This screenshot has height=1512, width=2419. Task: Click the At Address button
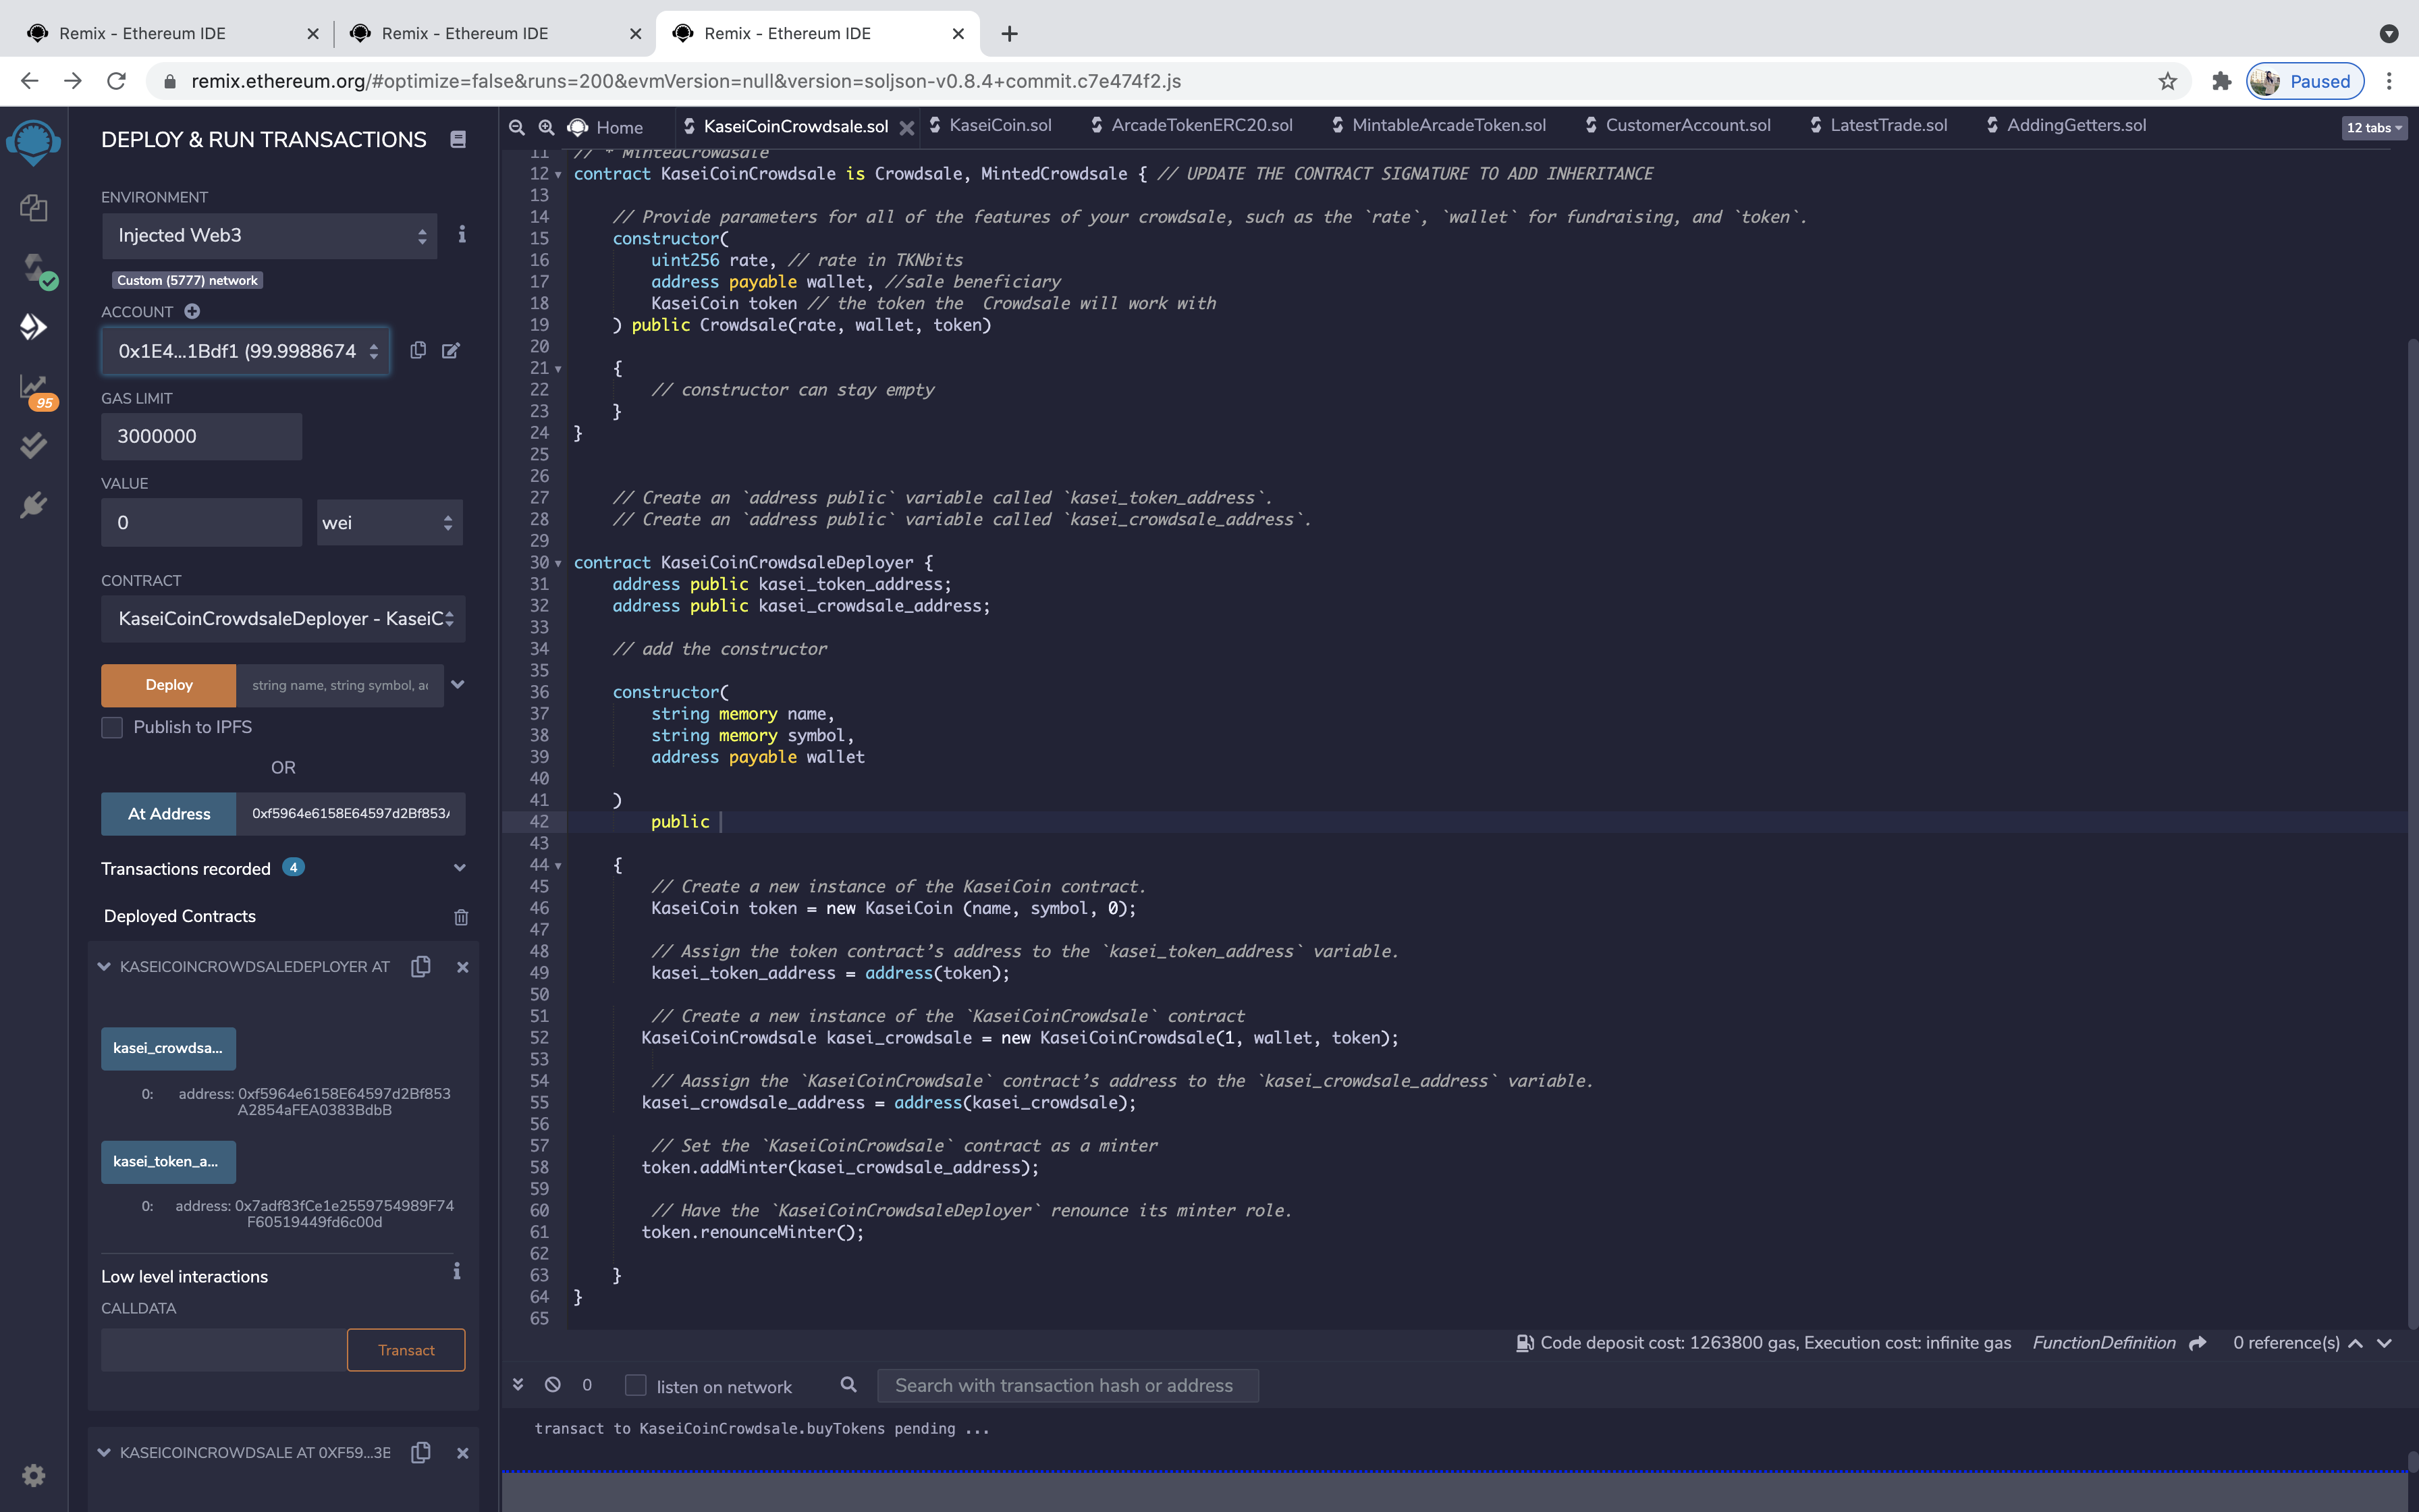[x=167, y=813]
